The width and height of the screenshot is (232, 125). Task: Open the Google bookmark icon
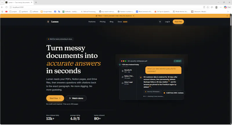point(2,12)
